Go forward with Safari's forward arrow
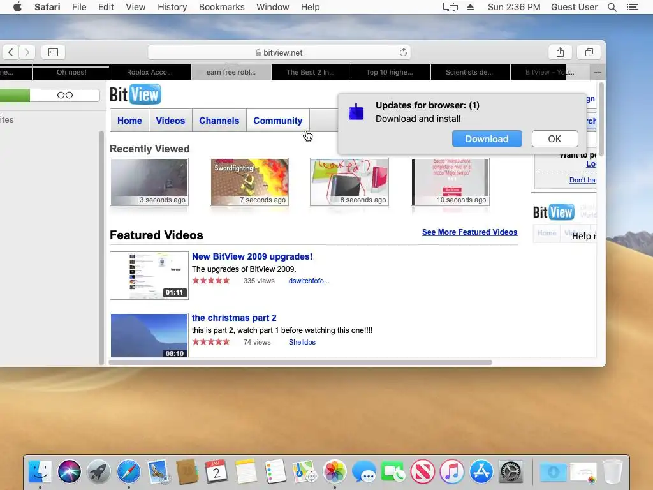653x490 pixels. (x=27, y=52)
